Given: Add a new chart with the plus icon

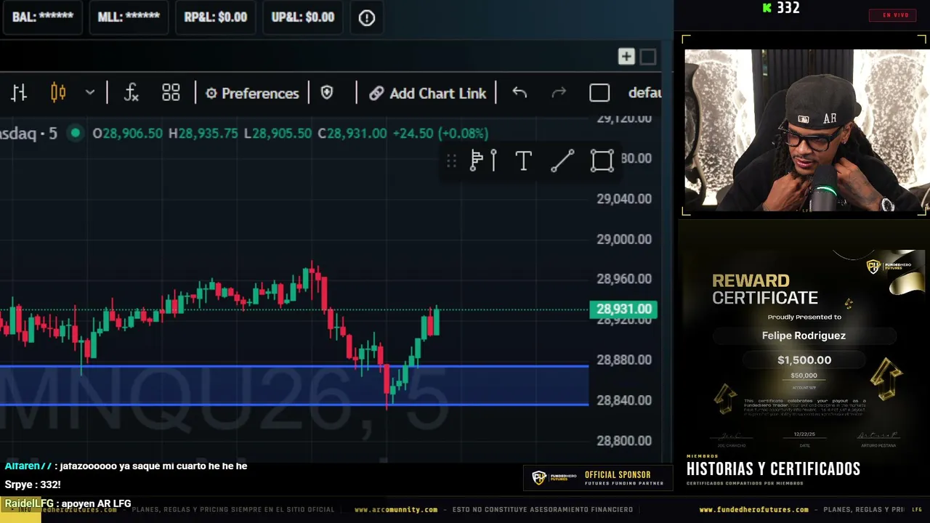Looking at the screenshot, I should [626, 57].
